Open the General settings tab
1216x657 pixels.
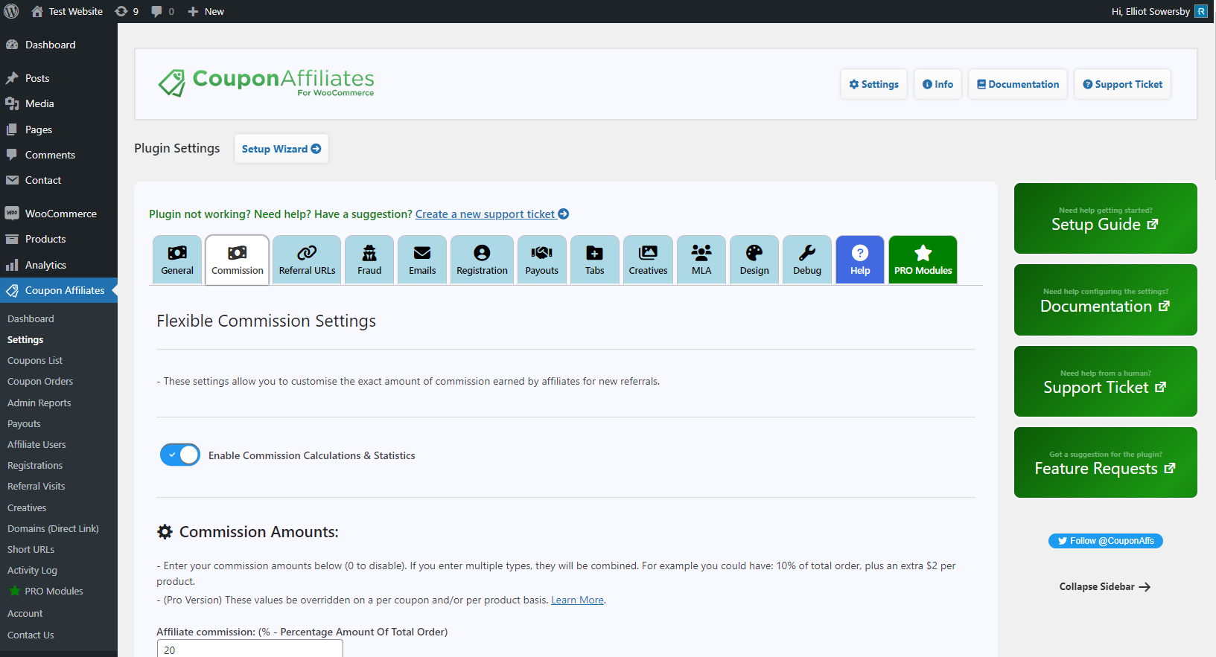point(177,260)
